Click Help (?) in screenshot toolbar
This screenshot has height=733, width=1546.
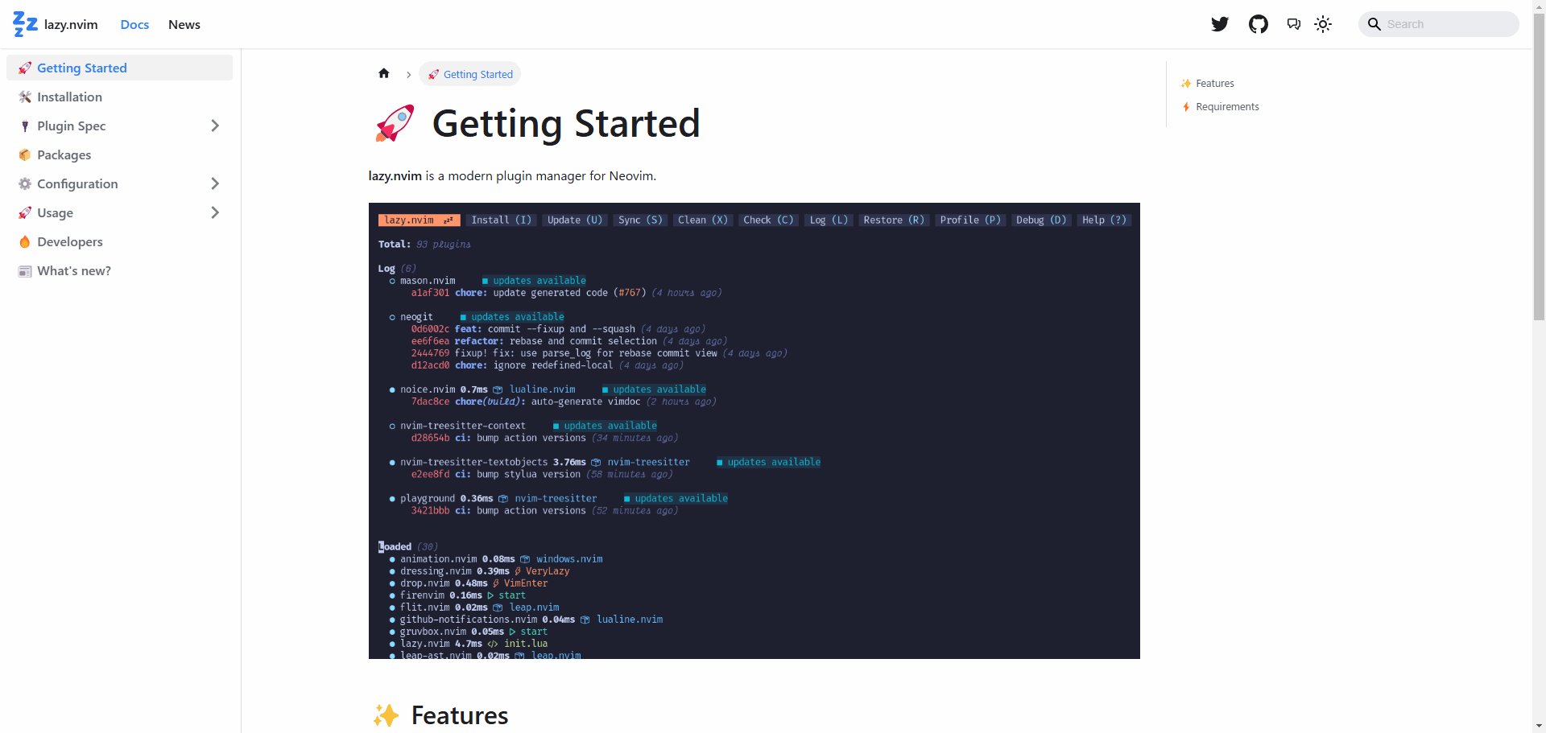coord(1104,220)
